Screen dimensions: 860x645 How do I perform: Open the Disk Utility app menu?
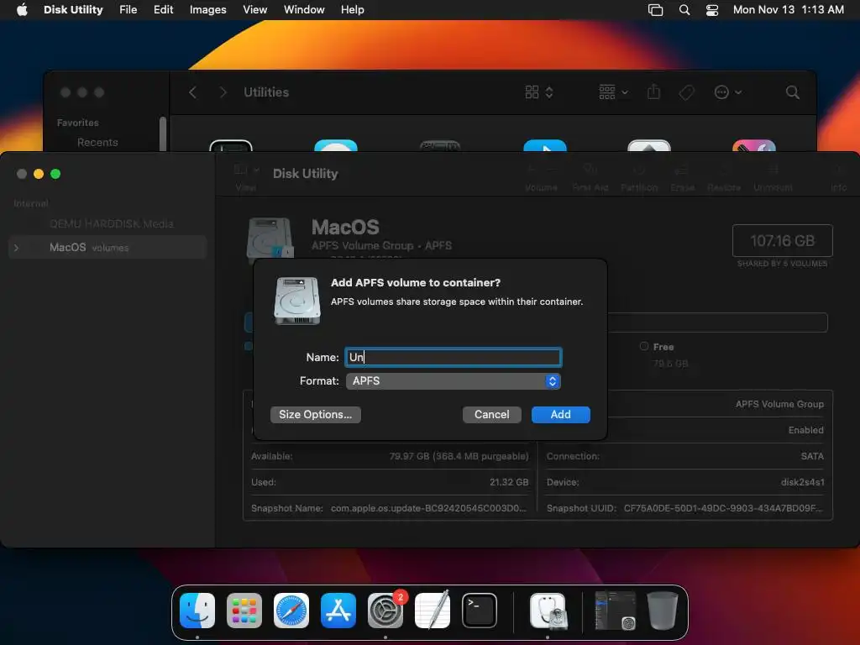73,10
